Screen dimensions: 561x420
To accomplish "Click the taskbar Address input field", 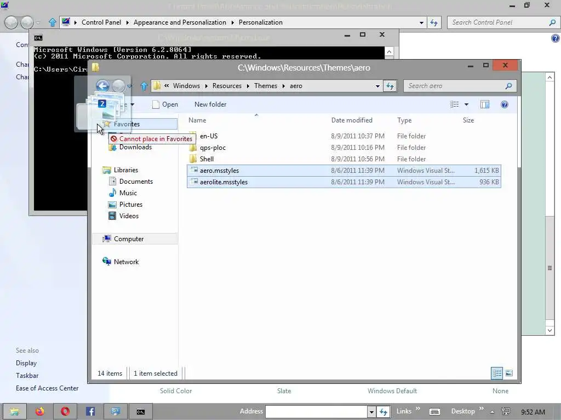I will pyautogui.click(x=317, y=412).
